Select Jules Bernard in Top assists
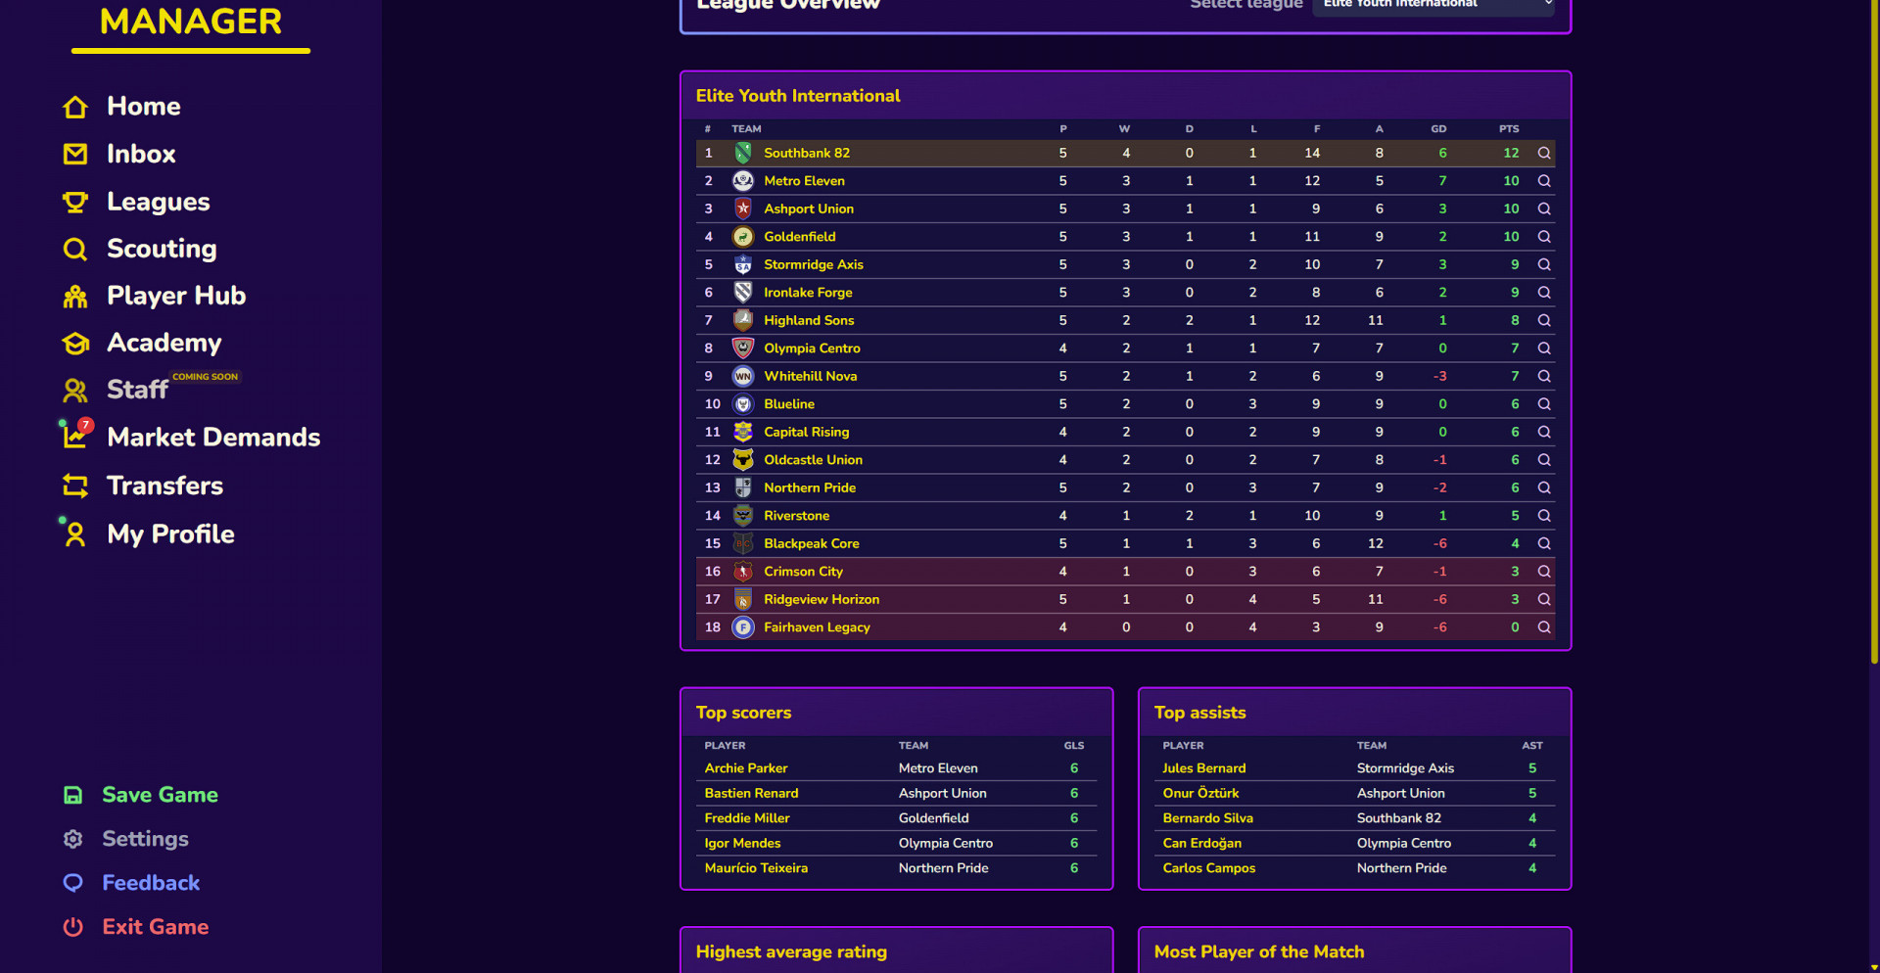This screenshot has height=973, width=1880. 1203,768
